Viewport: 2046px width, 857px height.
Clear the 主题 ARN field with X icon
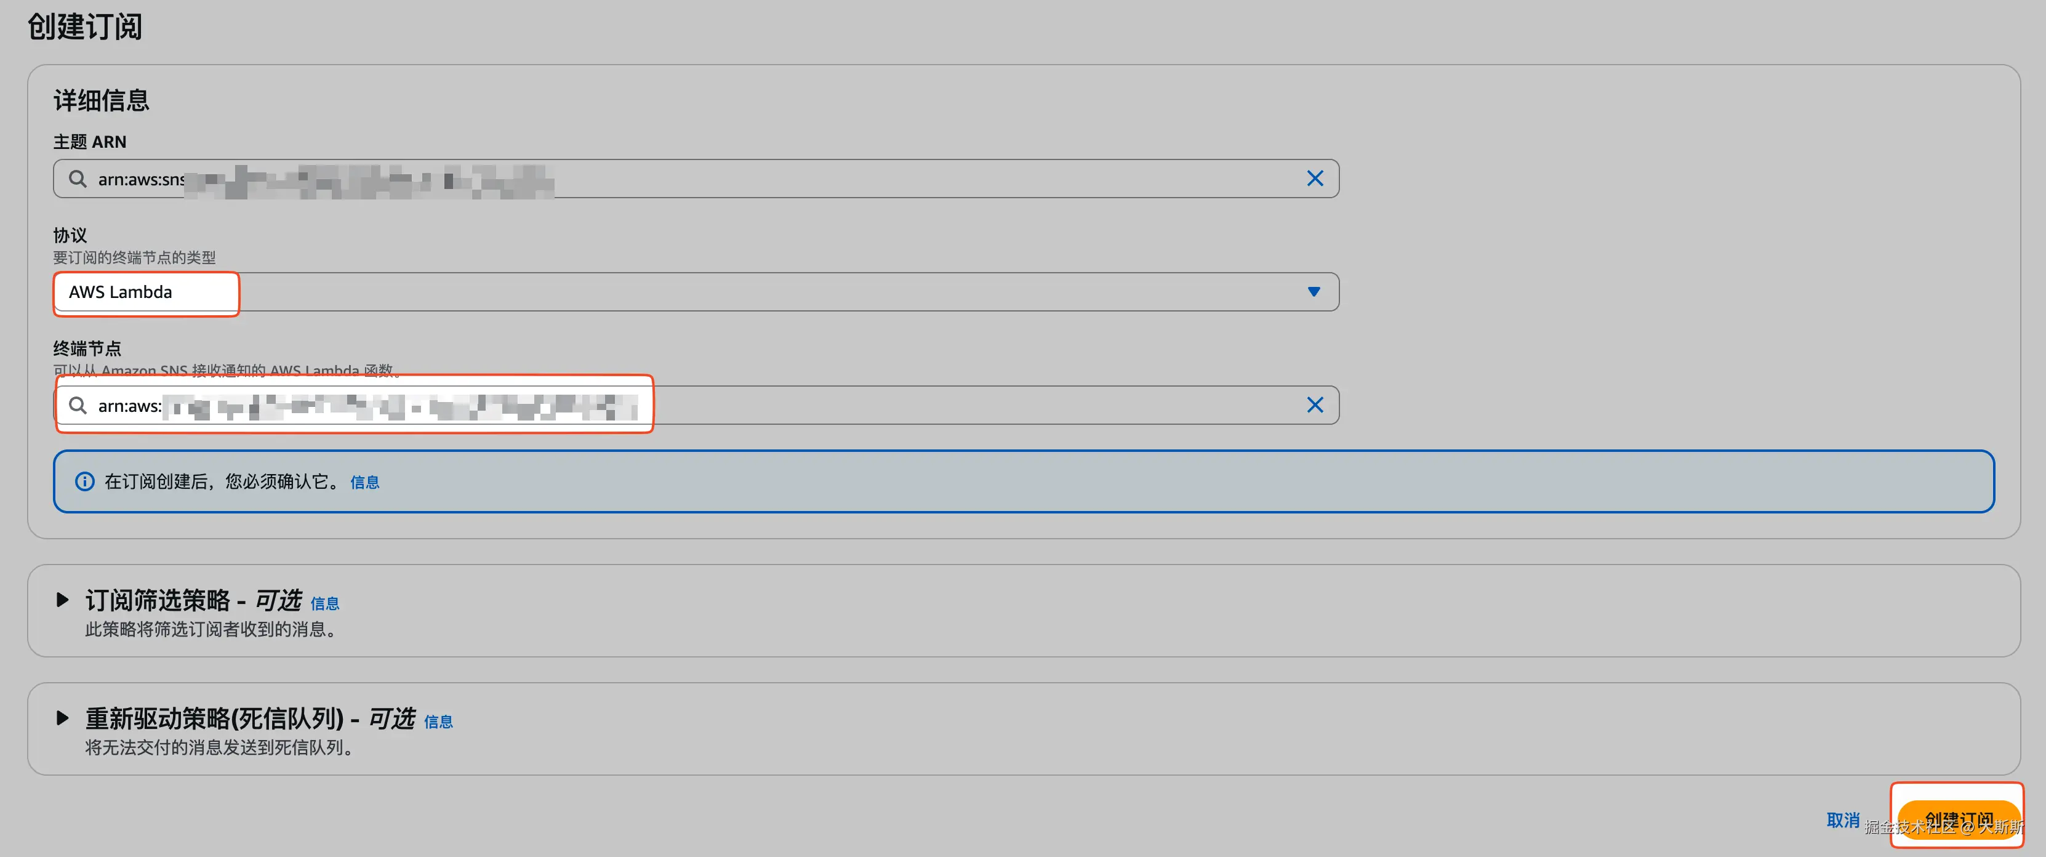point(1315,179)
